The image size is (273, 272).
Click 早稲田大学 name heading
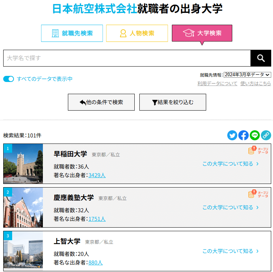[70, 154]
